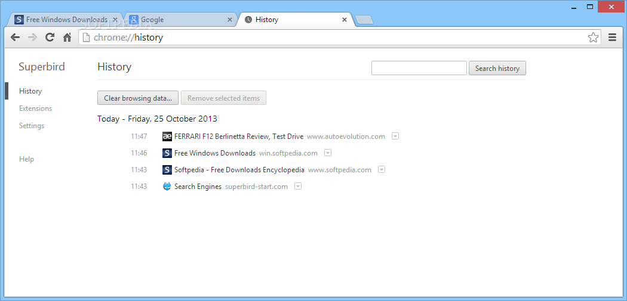Open the Search Engines history link

pyautogui.click(x=198, y=187)
